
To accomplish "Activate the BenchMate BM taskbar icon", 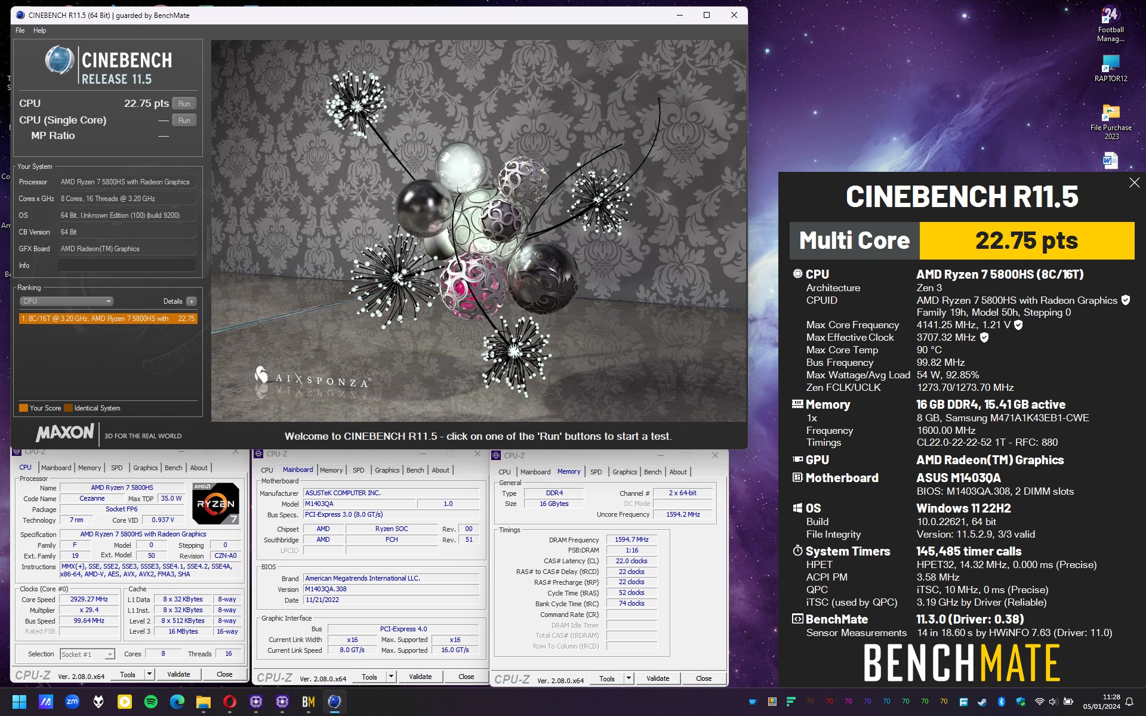I will (309, 702).
